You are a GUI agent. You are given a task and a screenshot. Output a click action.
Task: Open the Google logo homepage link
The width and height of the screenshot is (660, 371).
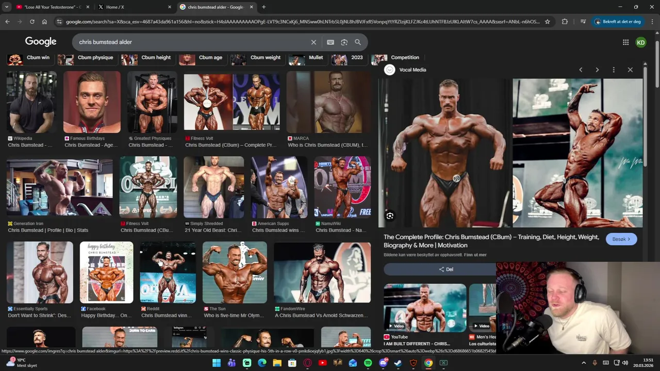click(x=41, y=42)
